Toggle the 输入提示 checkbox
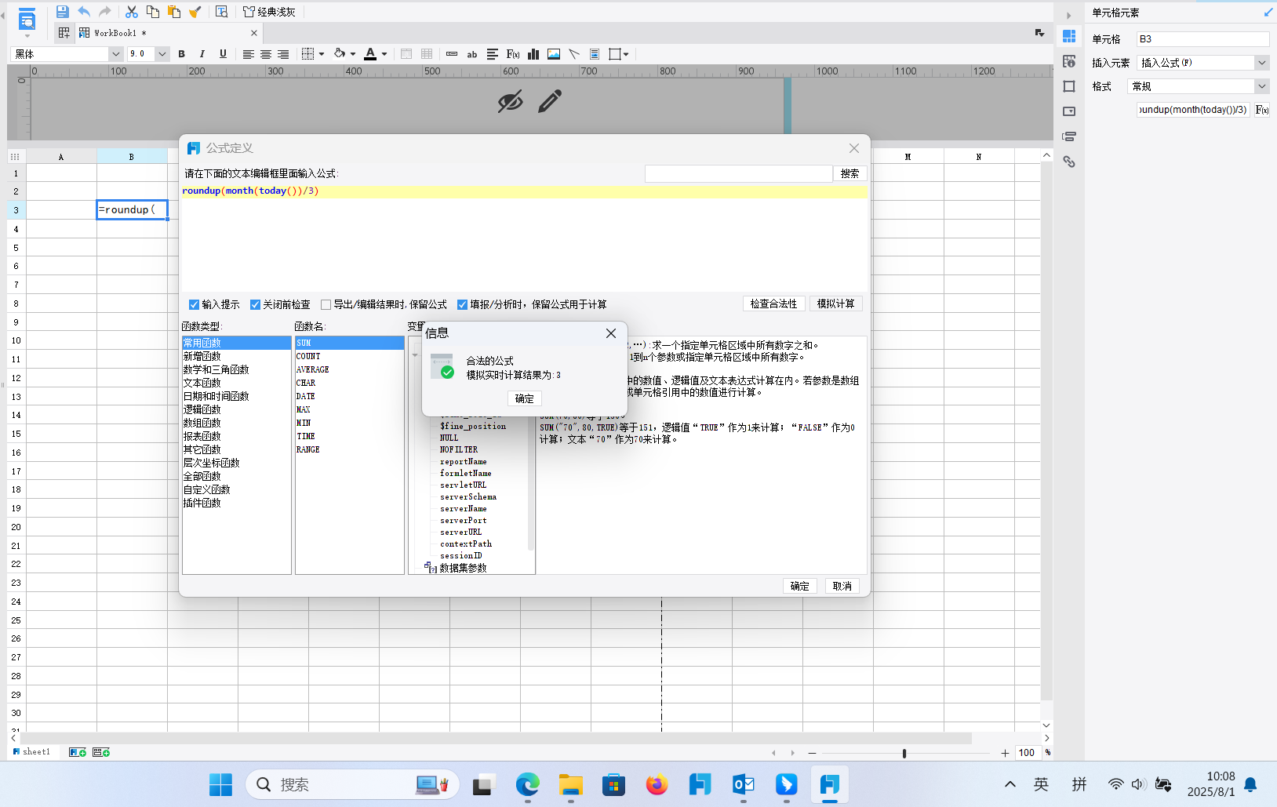The image size is (1277, 807). coord(194,304)
